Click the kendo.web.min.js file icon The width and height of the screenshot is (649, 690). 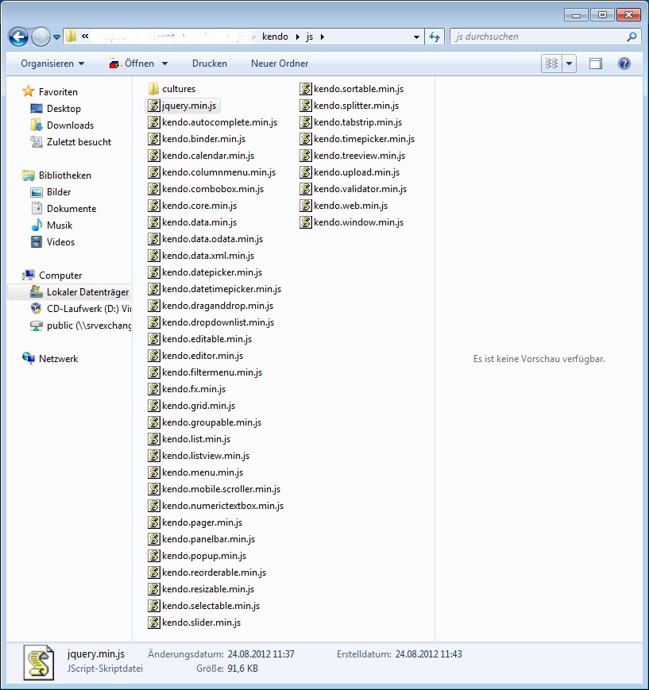tap(306, 206)
